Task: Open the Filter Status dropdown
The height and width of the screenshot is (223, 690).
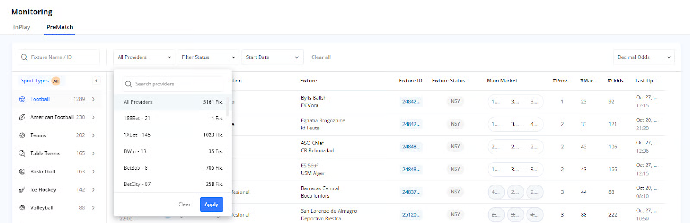Action: (208, 57)
